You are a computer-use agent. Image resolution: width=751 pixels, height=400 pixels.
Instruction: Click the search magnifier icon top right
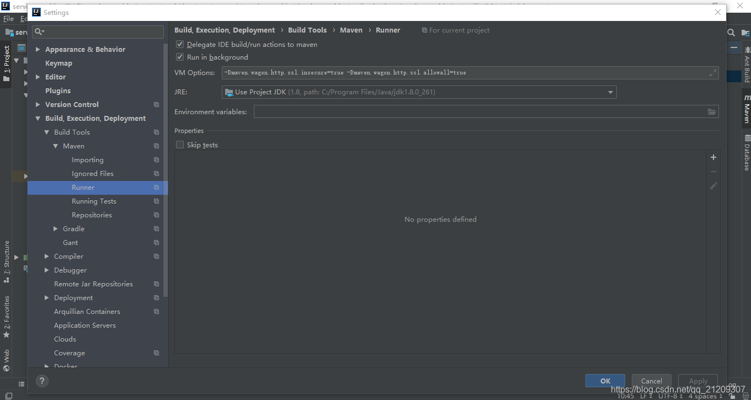pyautogui.click(x=731, y=33)
